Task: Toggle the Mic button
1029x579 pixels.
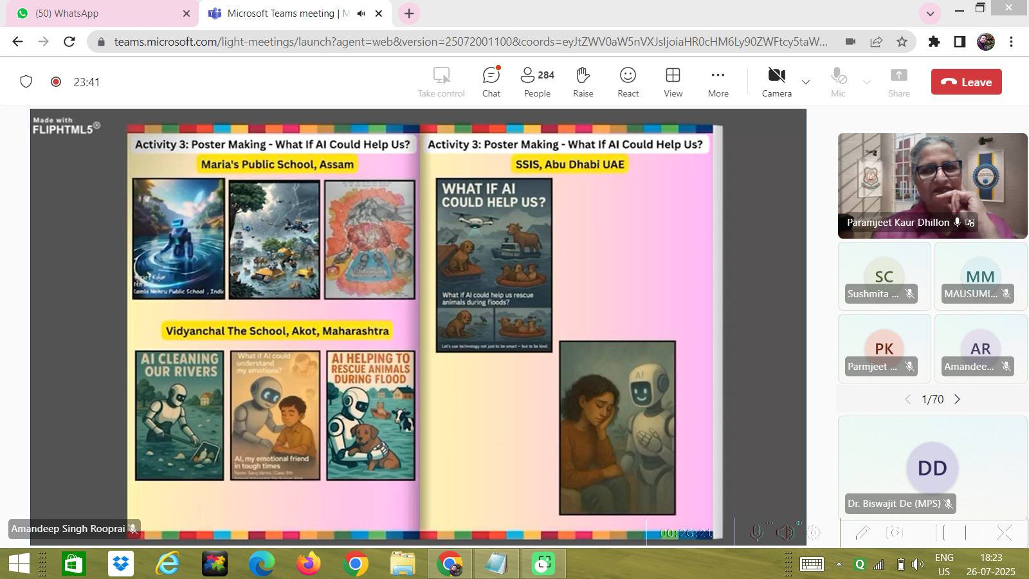Action: (838, 82)
